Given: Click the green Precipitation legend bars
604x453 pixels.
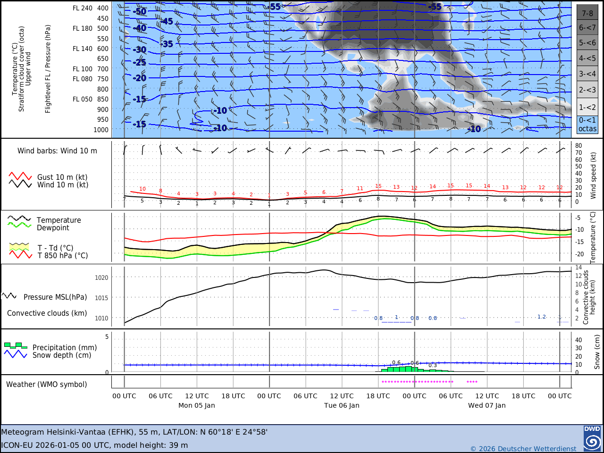Looking at the screenshot, I should tap(16, 345).
